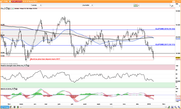
Task: Click the red-green bars icon in bottom toolbar
Action: (x=18, y=107)
